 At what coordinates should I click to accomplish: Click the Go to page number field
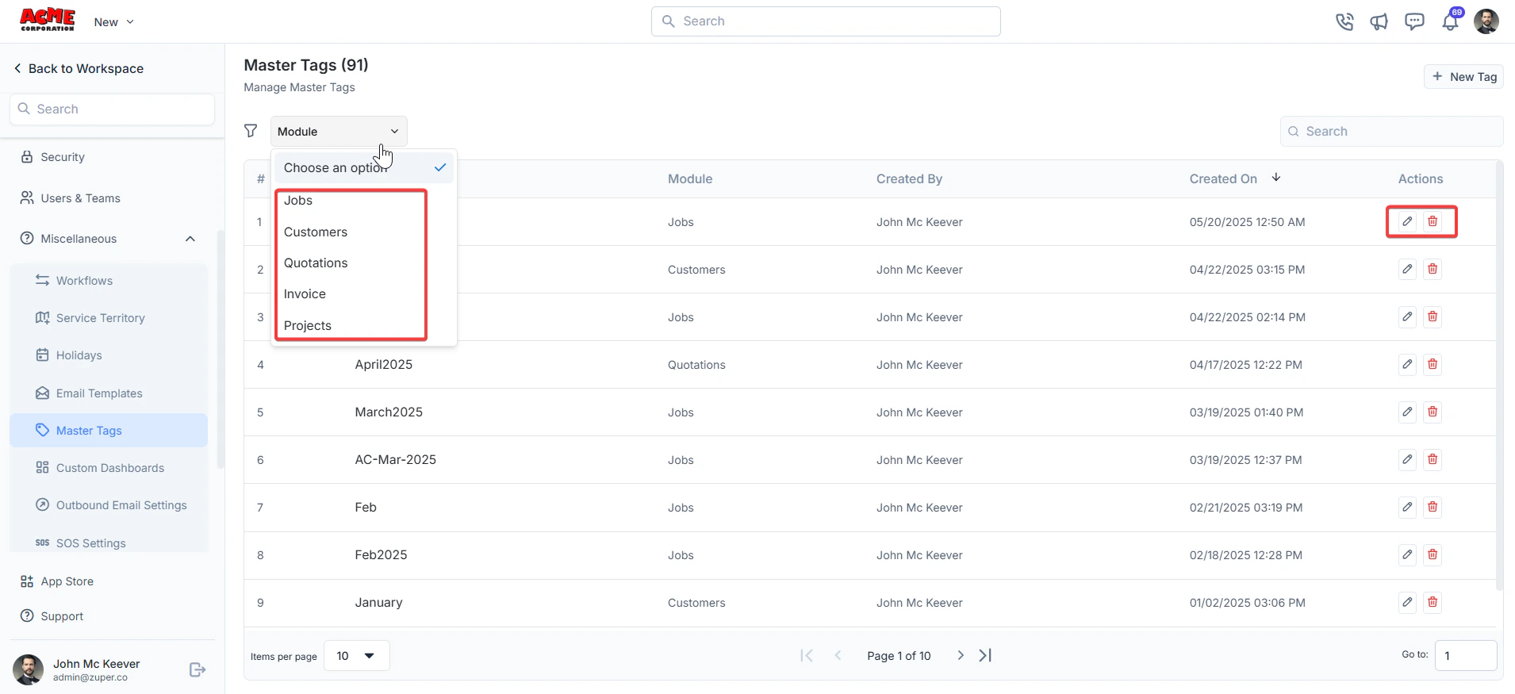pyautogui.click(x=1466, y=655)
